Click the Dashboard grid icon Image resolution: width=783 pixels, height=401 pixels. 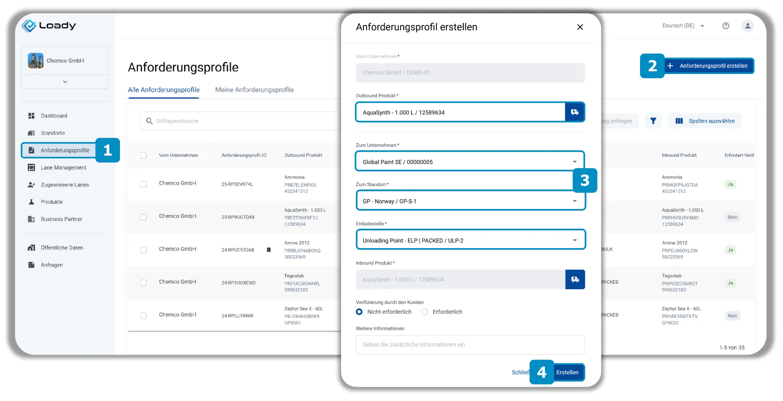click(31, 116)
